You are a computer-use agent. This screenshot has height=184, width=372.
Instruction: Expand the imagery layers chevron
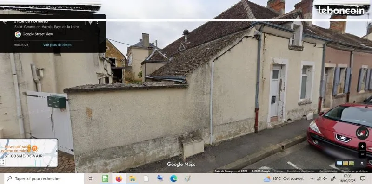click(x=362, y=163)
